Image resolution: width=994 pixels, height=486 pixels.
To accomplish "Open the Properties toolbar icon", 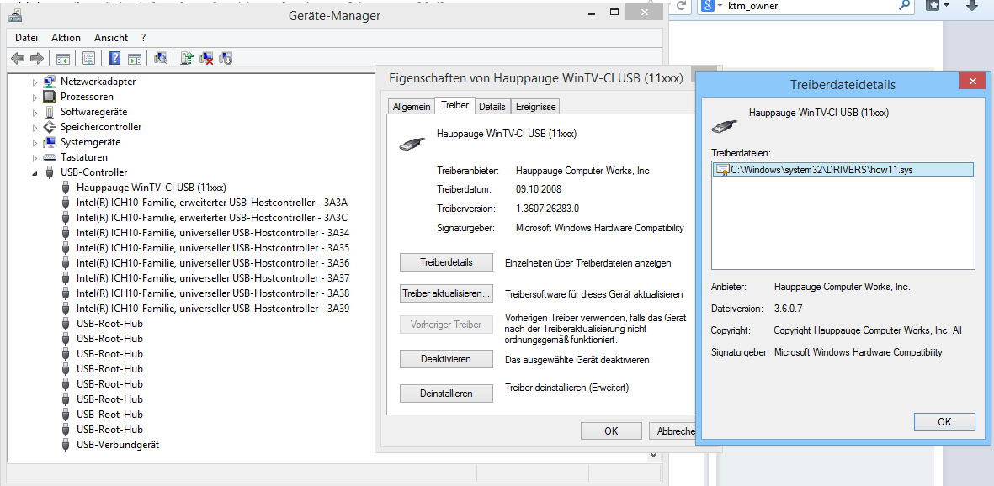I will 88,59.
